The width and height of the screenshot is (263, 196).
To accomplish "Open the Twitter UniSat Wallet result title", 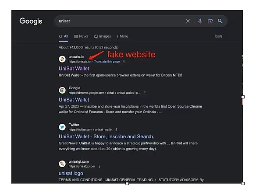I will click(106, 136).
